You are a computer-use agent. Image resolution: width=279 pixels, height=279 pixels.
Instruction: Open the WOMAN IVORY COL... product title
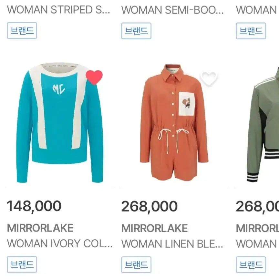60,243
